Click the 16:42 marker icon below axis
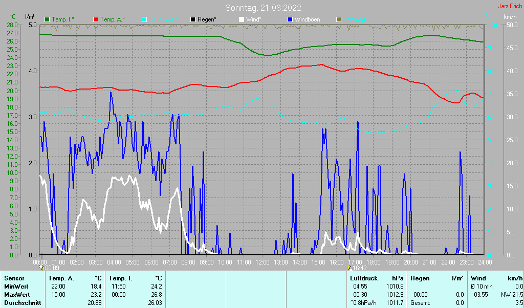The image size is (524, 308). 349,267
